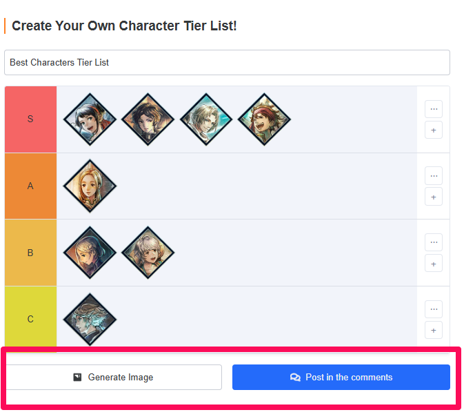
Task: Select the first character in B tier
Action: (x=90, y=253)
